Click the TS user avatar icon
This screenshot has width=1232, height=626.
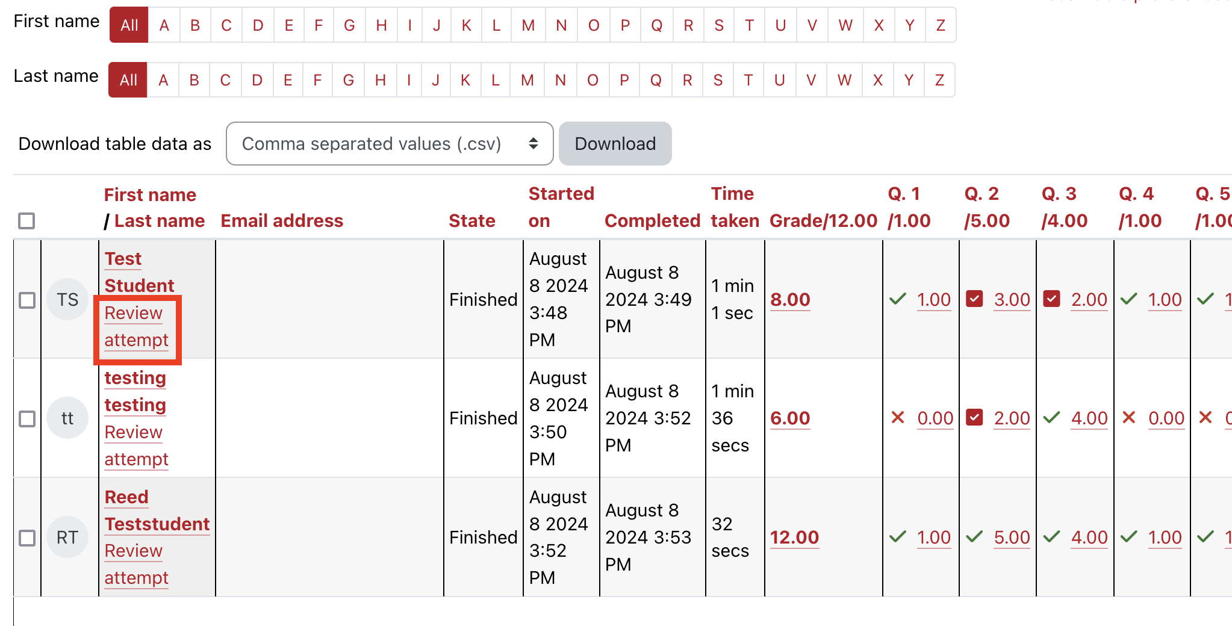(67, 299)
